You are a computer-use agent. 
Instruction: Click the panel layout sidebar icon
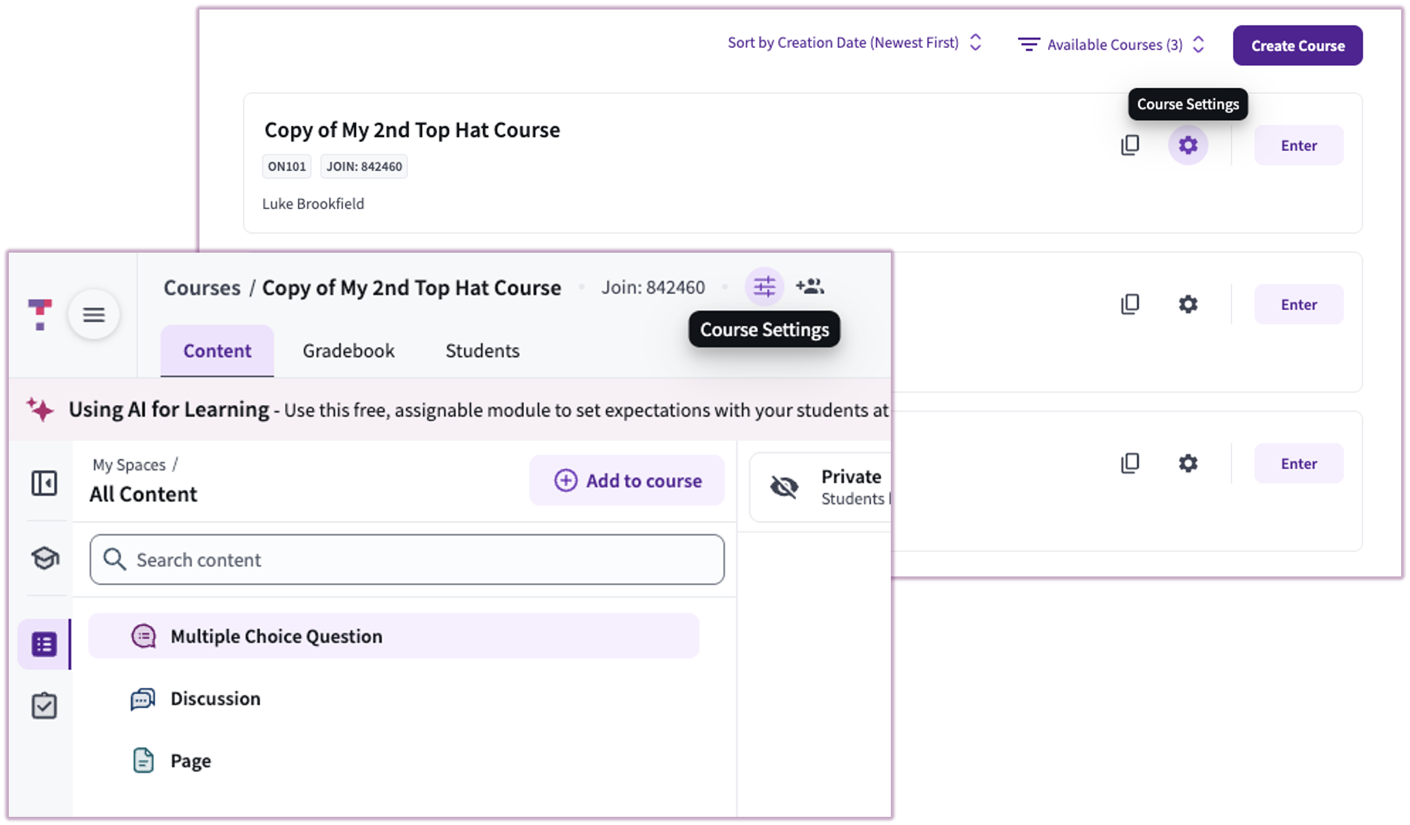tap(44, 483)
